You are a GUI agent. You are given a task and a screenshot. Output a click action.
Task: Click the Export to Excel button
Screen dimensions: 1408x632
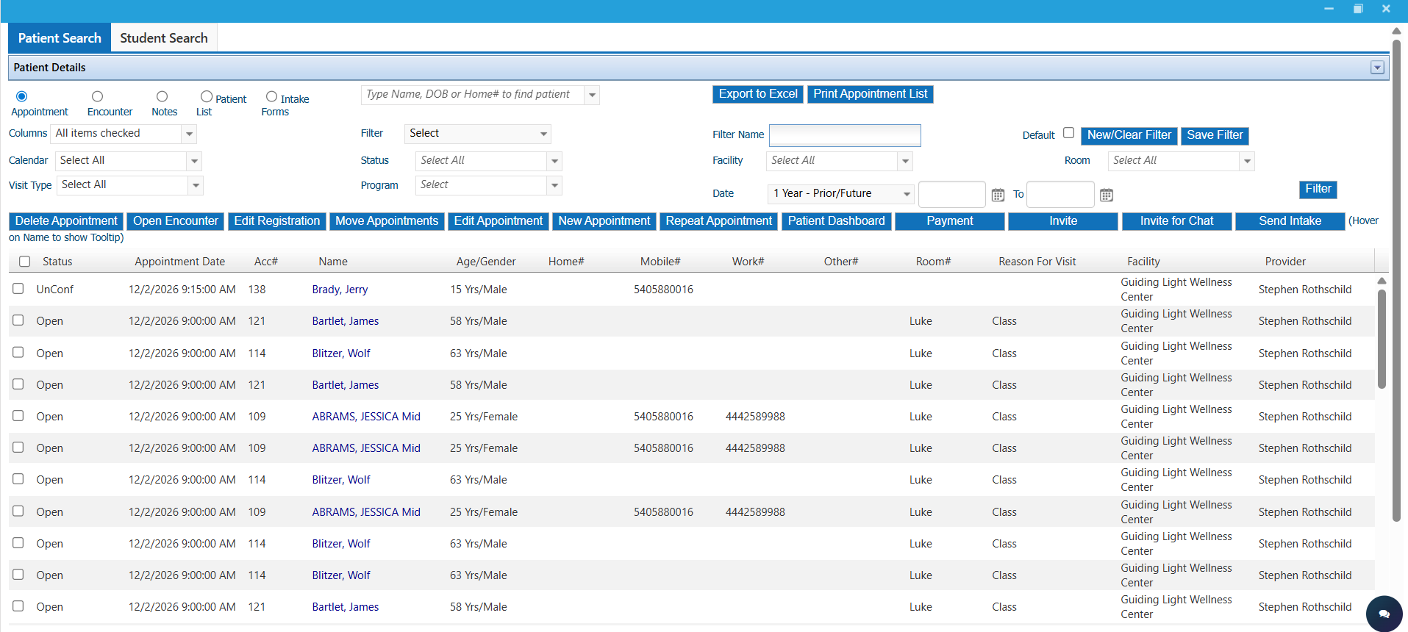(x=757, y=94)
